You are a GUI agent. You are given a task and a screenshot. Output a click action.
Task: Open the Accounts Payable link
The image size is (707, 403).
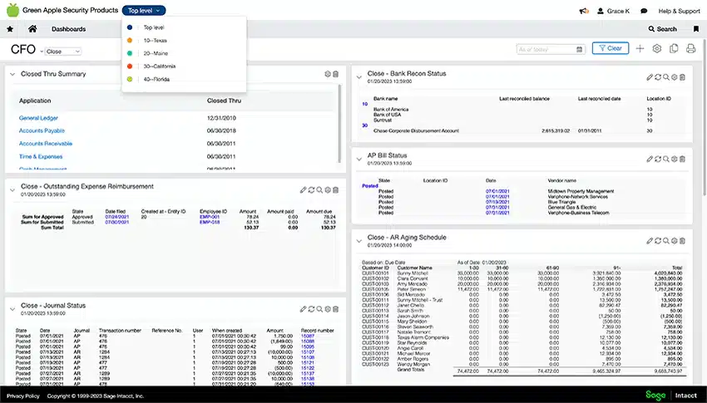click(x=42, y=130)
